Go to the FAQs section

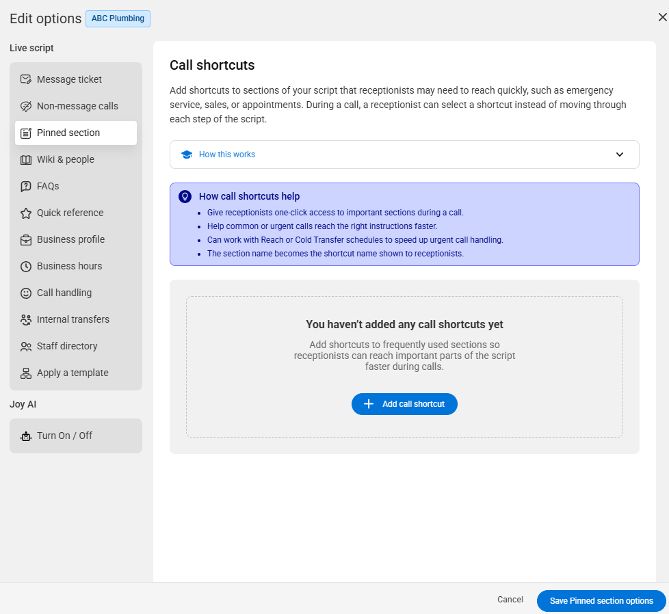(x=76, y=187)
